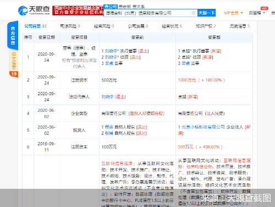
Task: Click the 2019-09-11 date cell
Action: pyautogui.click(x=47, y=147)
